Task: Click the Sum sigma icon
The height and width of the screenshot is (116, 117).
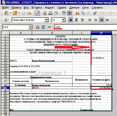Action: (x=43, y=27)
